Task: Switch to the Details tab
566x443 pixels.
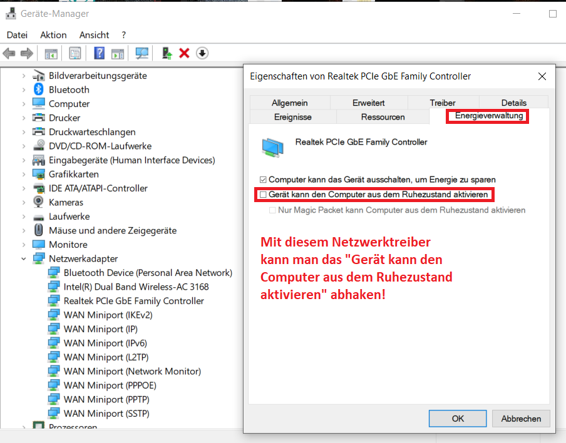Action: tap(513, 103)
